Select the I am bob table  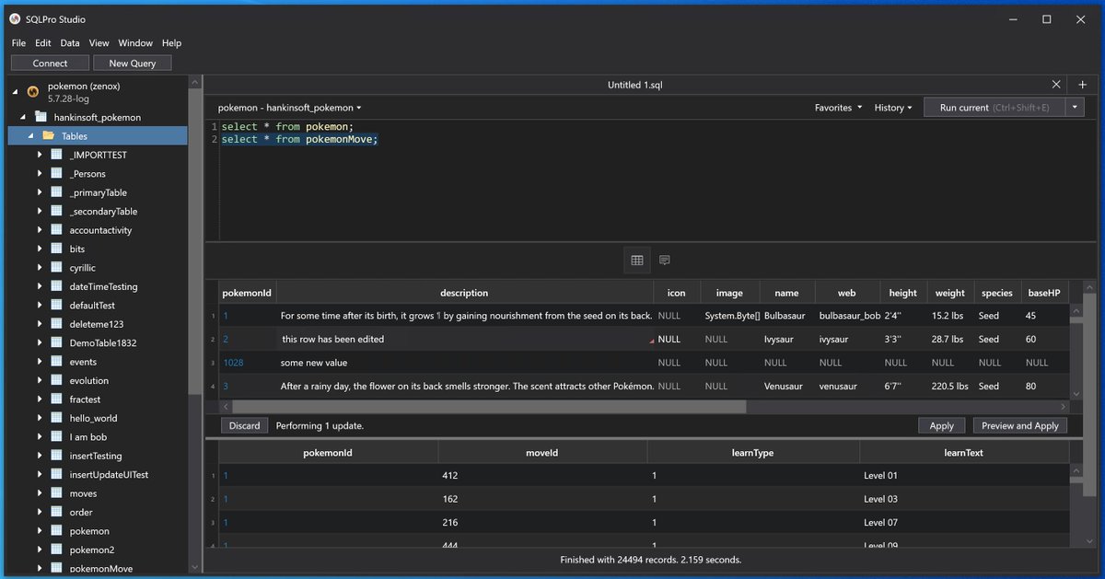[x=88, y=437]
